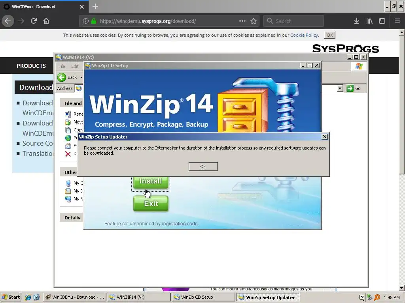Open the page actions three-dots menu
This screenshot has width=405, height=303.
(242, 21)
